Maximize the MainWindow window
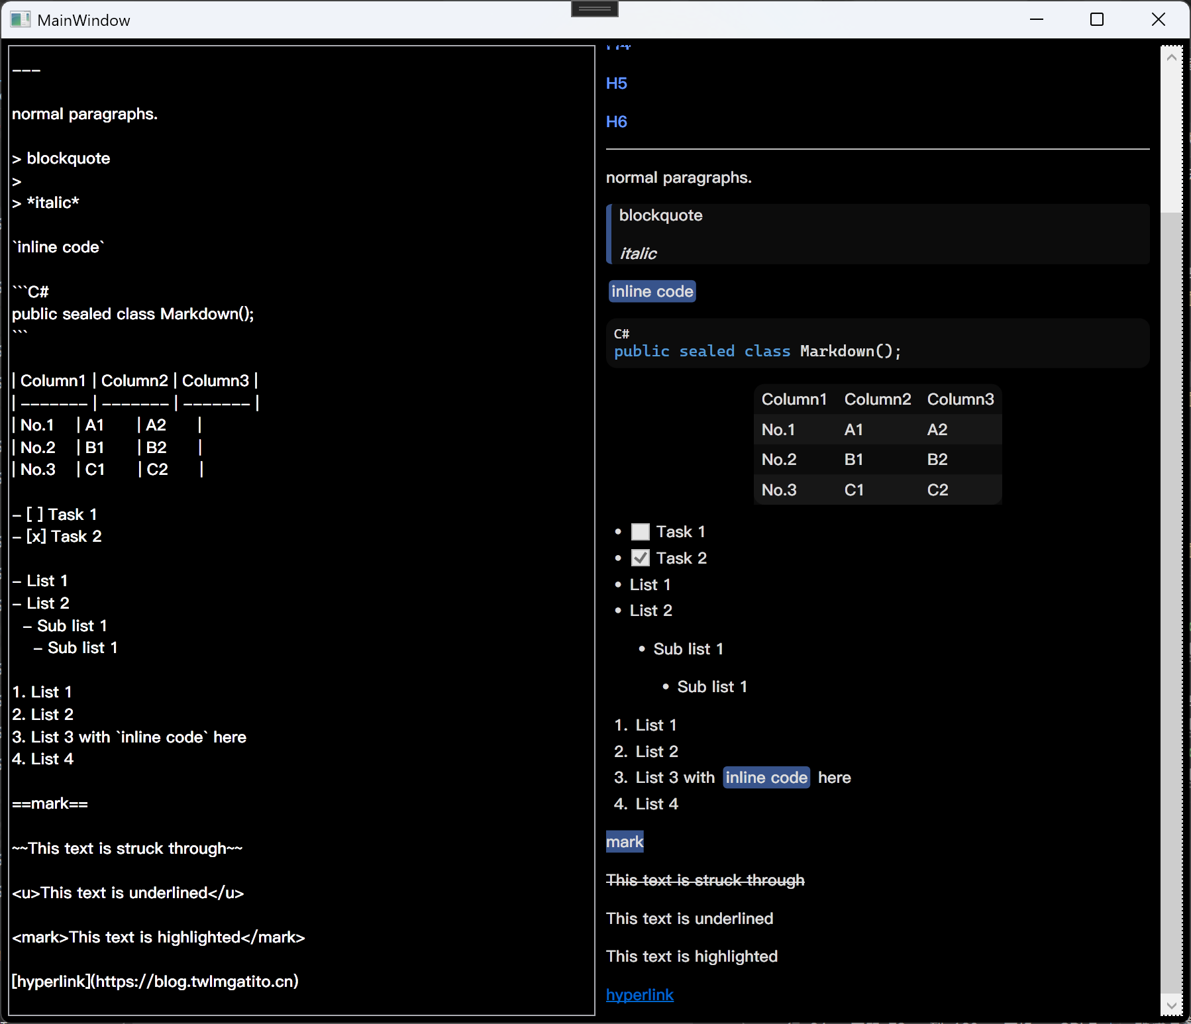The width and height of the screenshot is (1191, 1024). point(1097,20)
